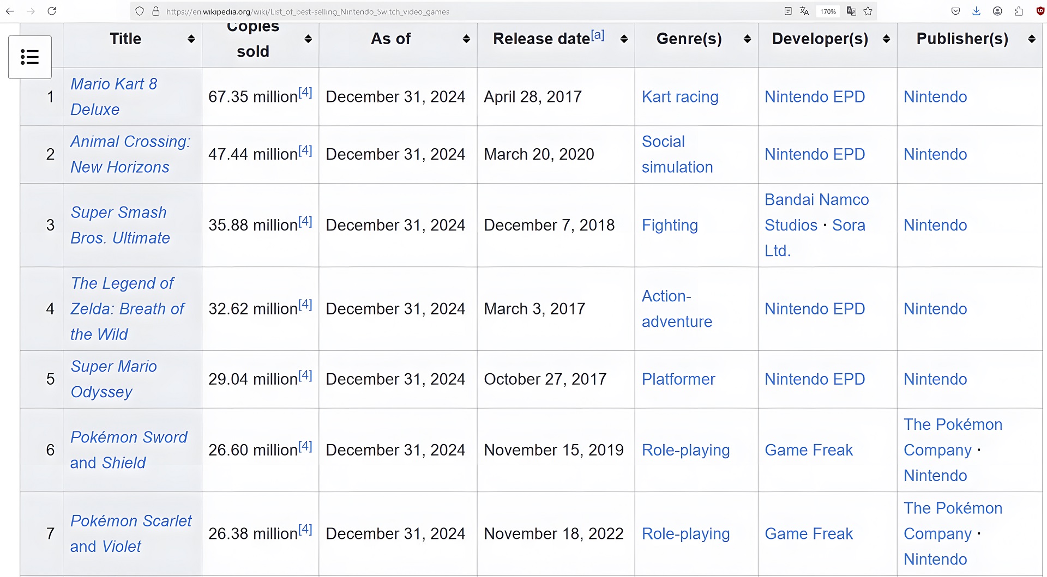Reload the current Wikipedia page
Screen dimensions: 1047x577
52,11
